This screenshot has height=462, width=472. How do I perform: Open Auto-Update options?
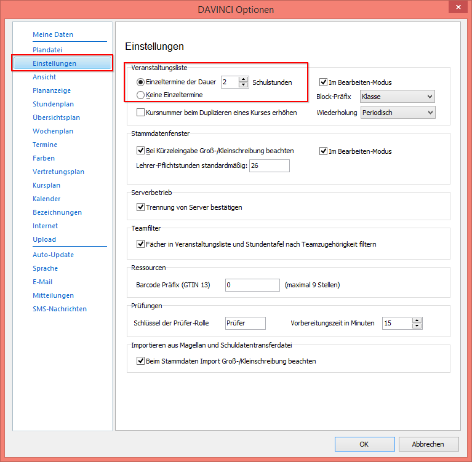click(53, 255)
